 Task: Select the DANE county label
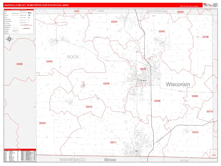point(100,11)
